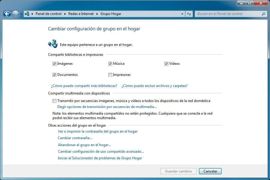Click the Cambiar contraseña... link
Image resolution: width=270 pixels, height=180 pixels.
pos(75,138)
